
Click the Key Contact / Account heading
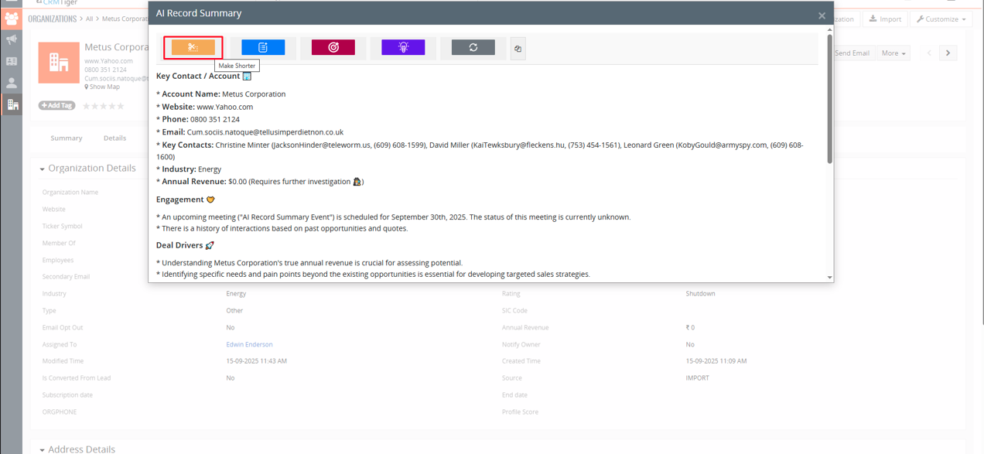coord(203,76)
